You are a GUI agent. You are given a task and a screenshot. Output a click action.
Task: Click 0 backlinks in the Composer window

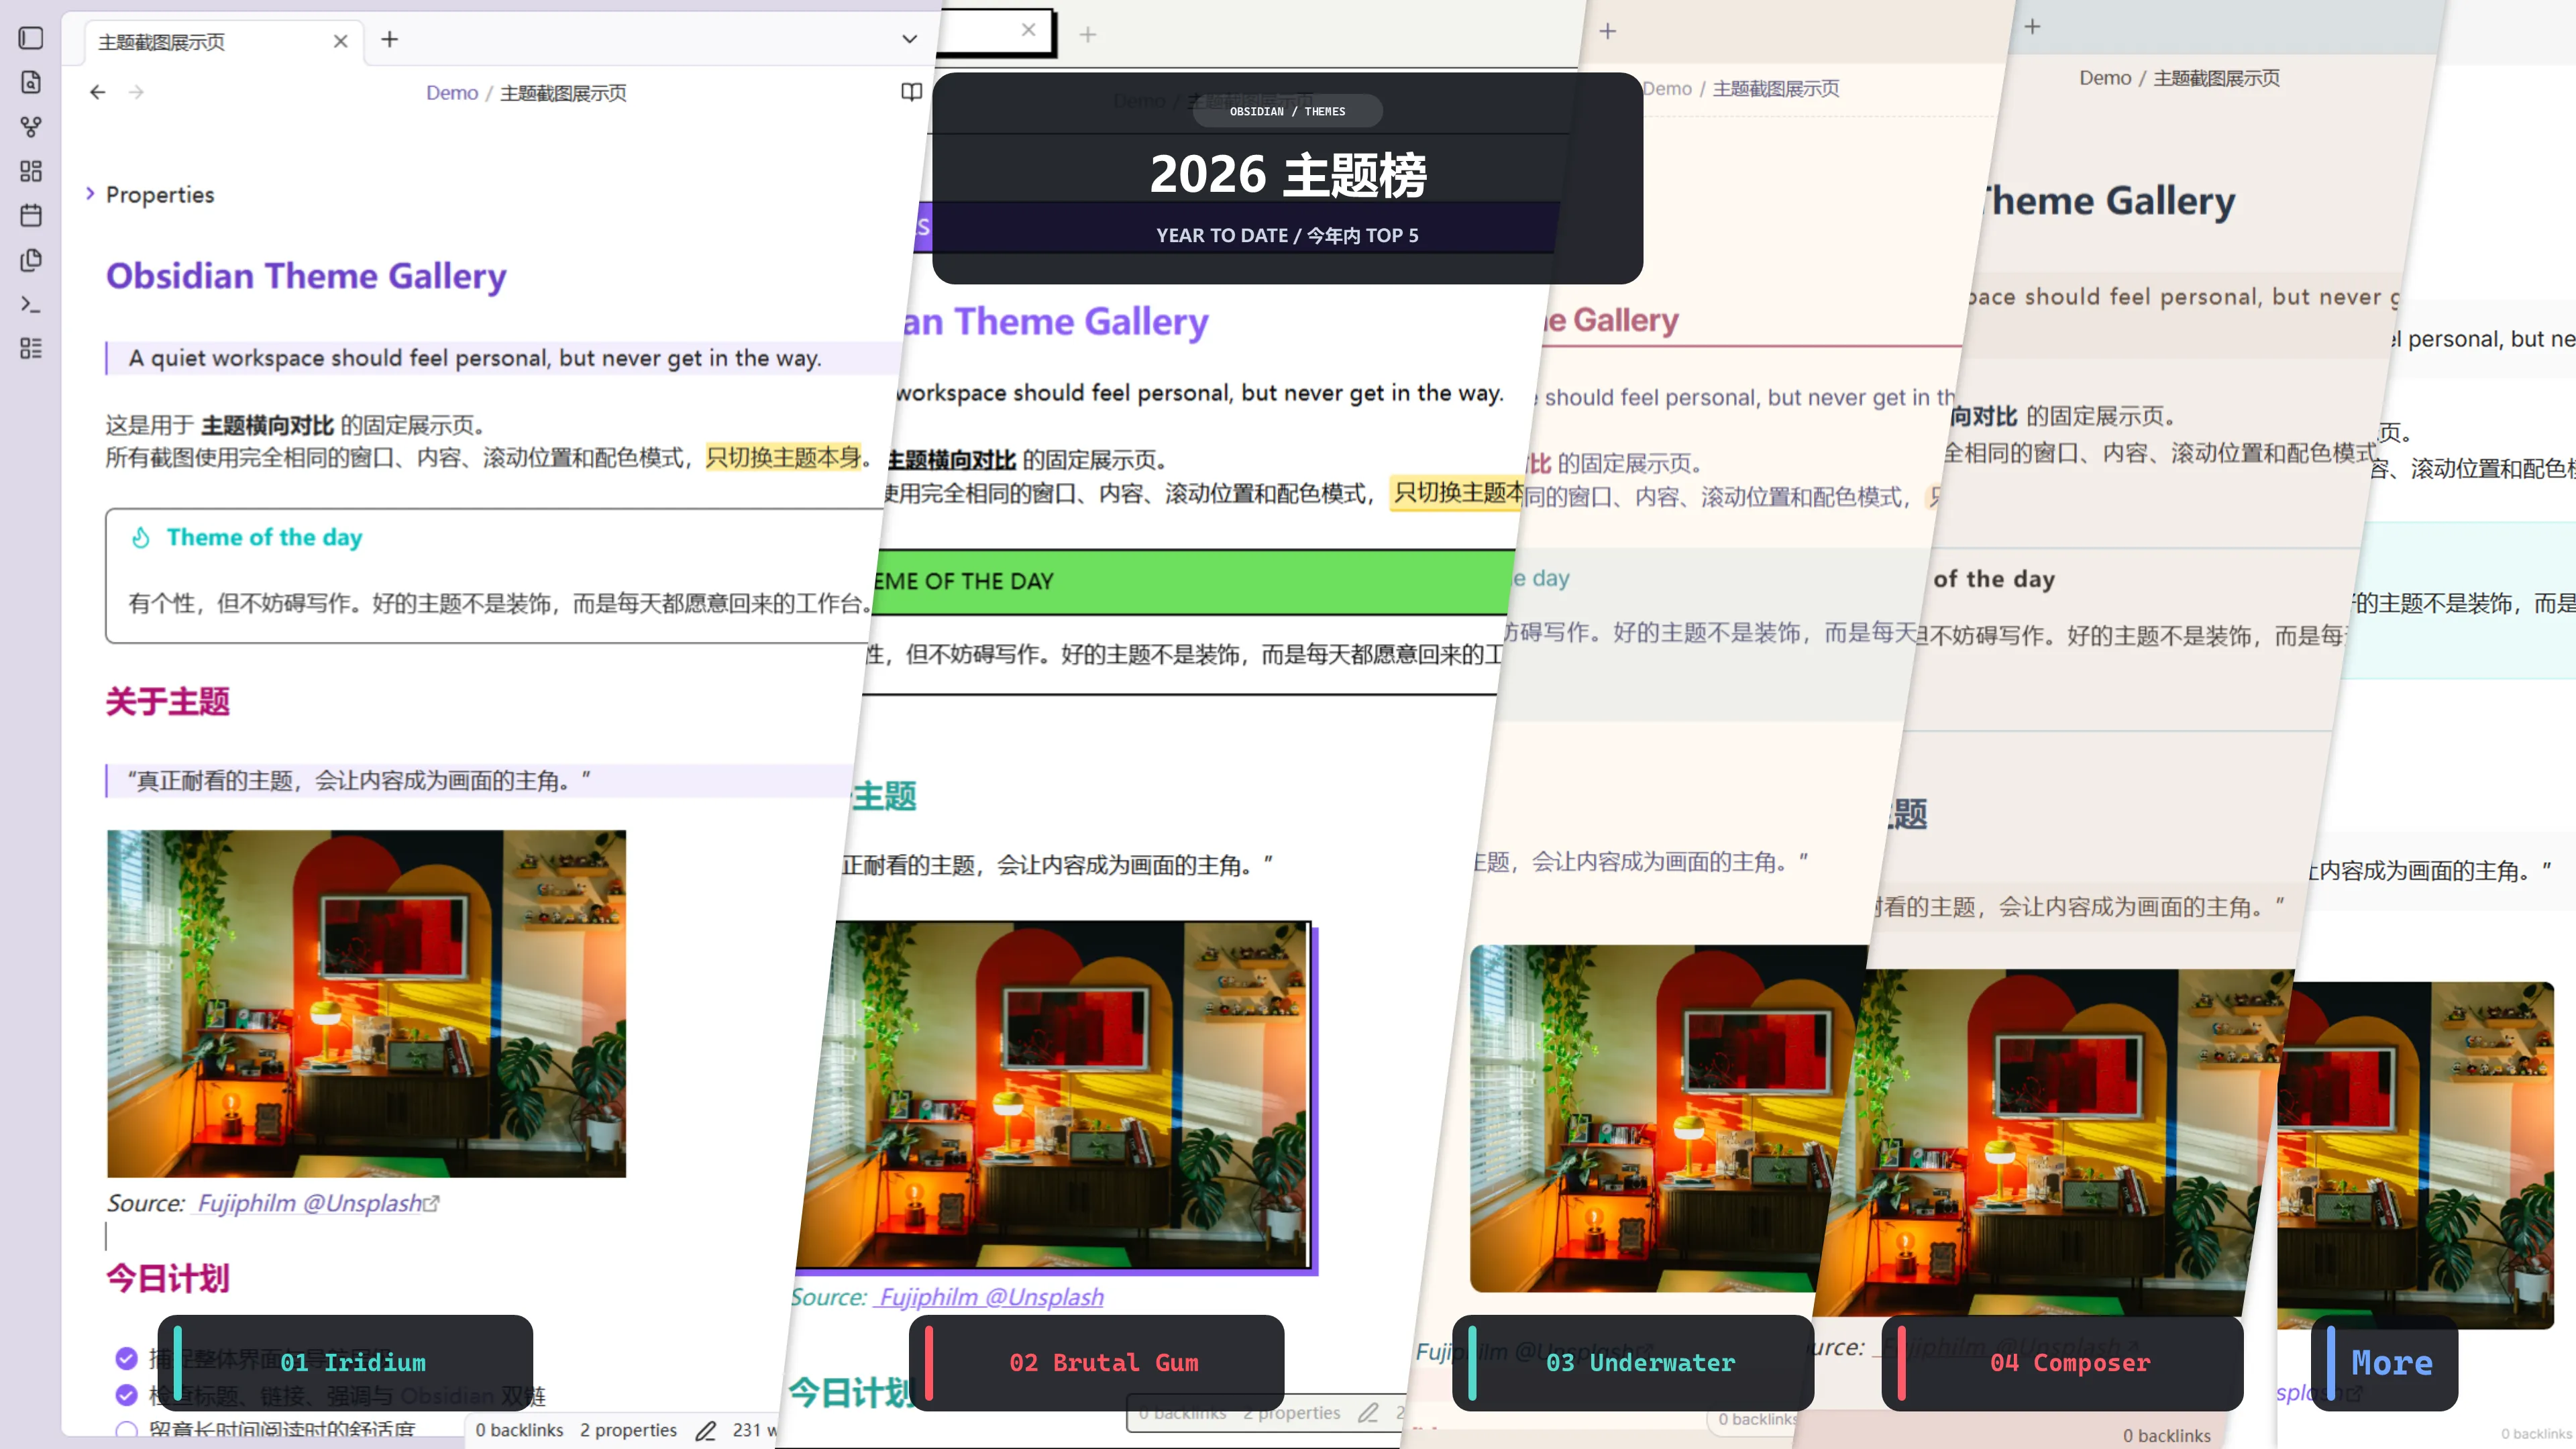point(2167,1436)
